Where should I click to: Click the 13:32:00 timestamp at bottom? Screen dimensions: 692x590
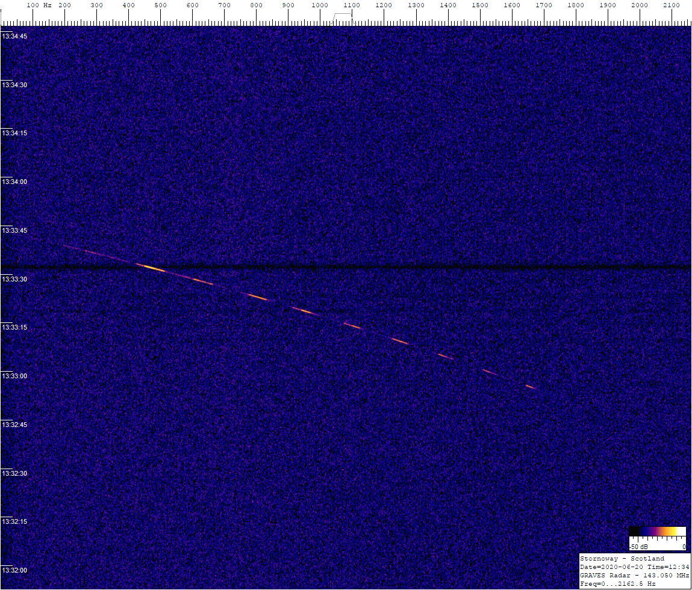click(14, 570)
